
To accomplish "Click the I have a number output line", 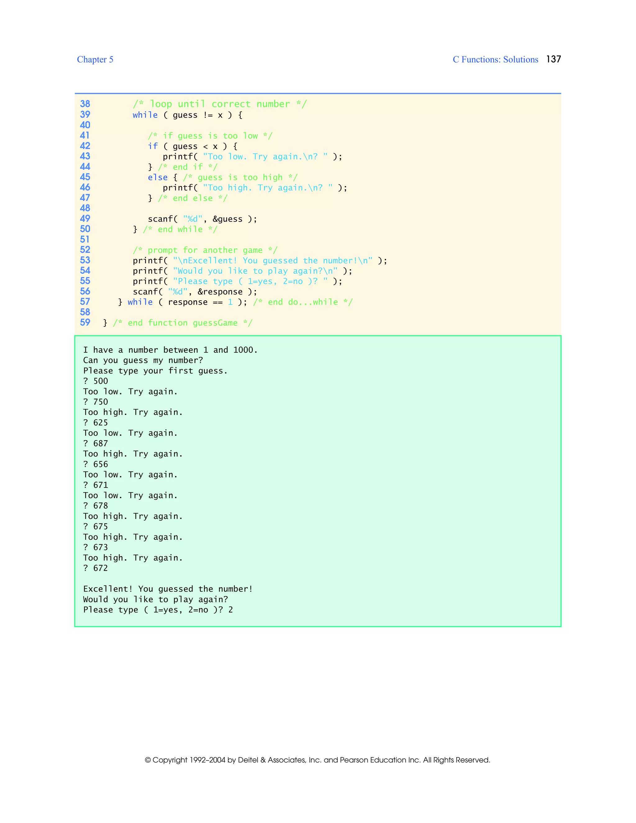I will [x=170, y=350].
